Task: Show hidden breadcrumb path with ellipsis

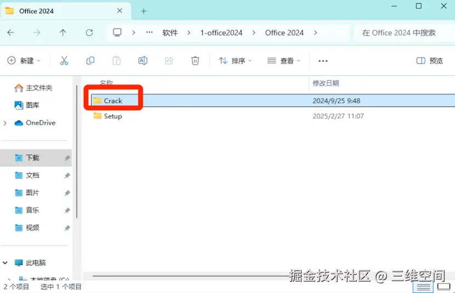Action: coord(149,32)
